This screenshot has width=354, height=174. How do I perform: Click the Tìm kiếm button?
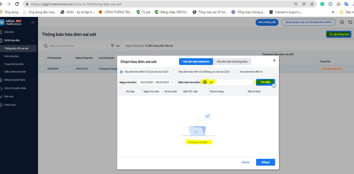click(x=265, y=82)
